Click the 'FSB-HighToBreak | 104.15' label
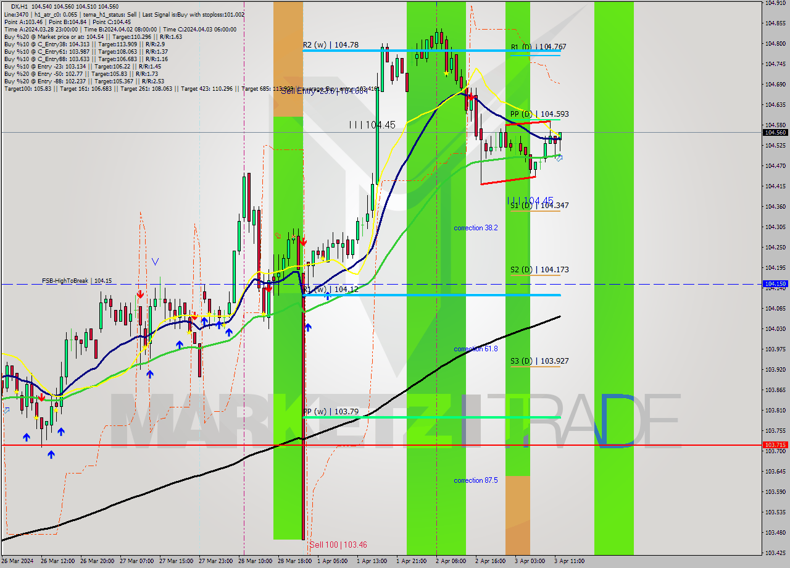 pyautogui.click(x=77, y=280)
